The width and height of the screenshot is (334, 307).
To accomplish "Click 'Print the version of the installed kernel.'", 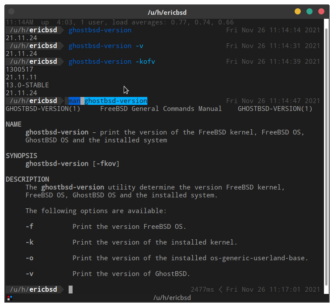I will [155, 242].
